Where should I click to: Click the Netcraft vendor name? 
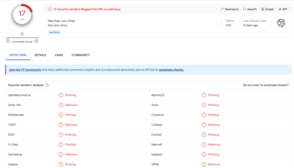(x=157, y=144)
